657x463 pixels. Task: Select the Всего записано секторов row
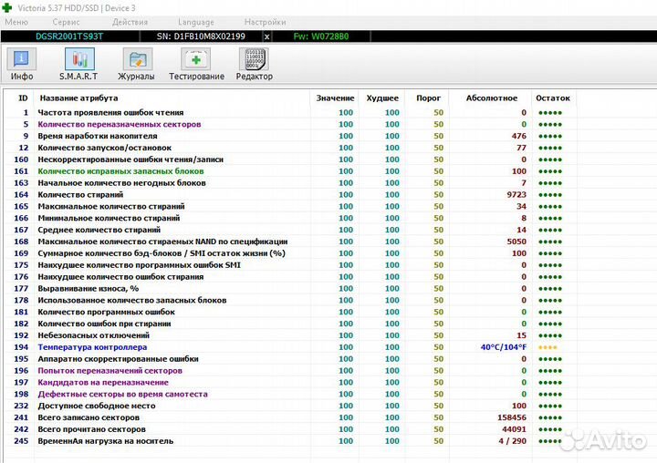tap(89, 417)
